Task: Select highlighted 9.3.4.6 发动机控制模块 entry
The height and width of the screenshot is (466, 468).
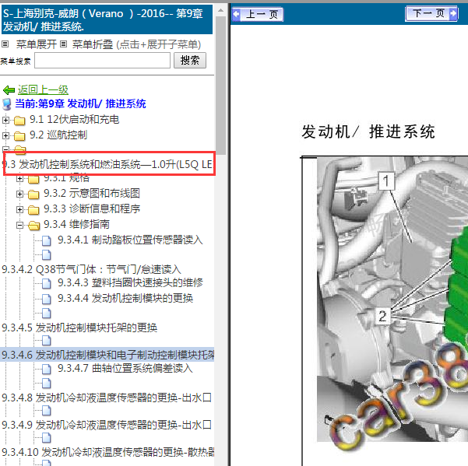Action: (x=107, y=355)
